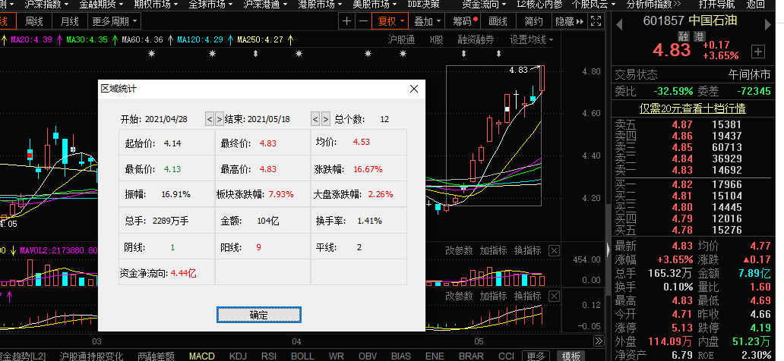The height and width of the screenshot is (361, 784).
Task: Open the 港股市场 menu
Action: (320, 5)
